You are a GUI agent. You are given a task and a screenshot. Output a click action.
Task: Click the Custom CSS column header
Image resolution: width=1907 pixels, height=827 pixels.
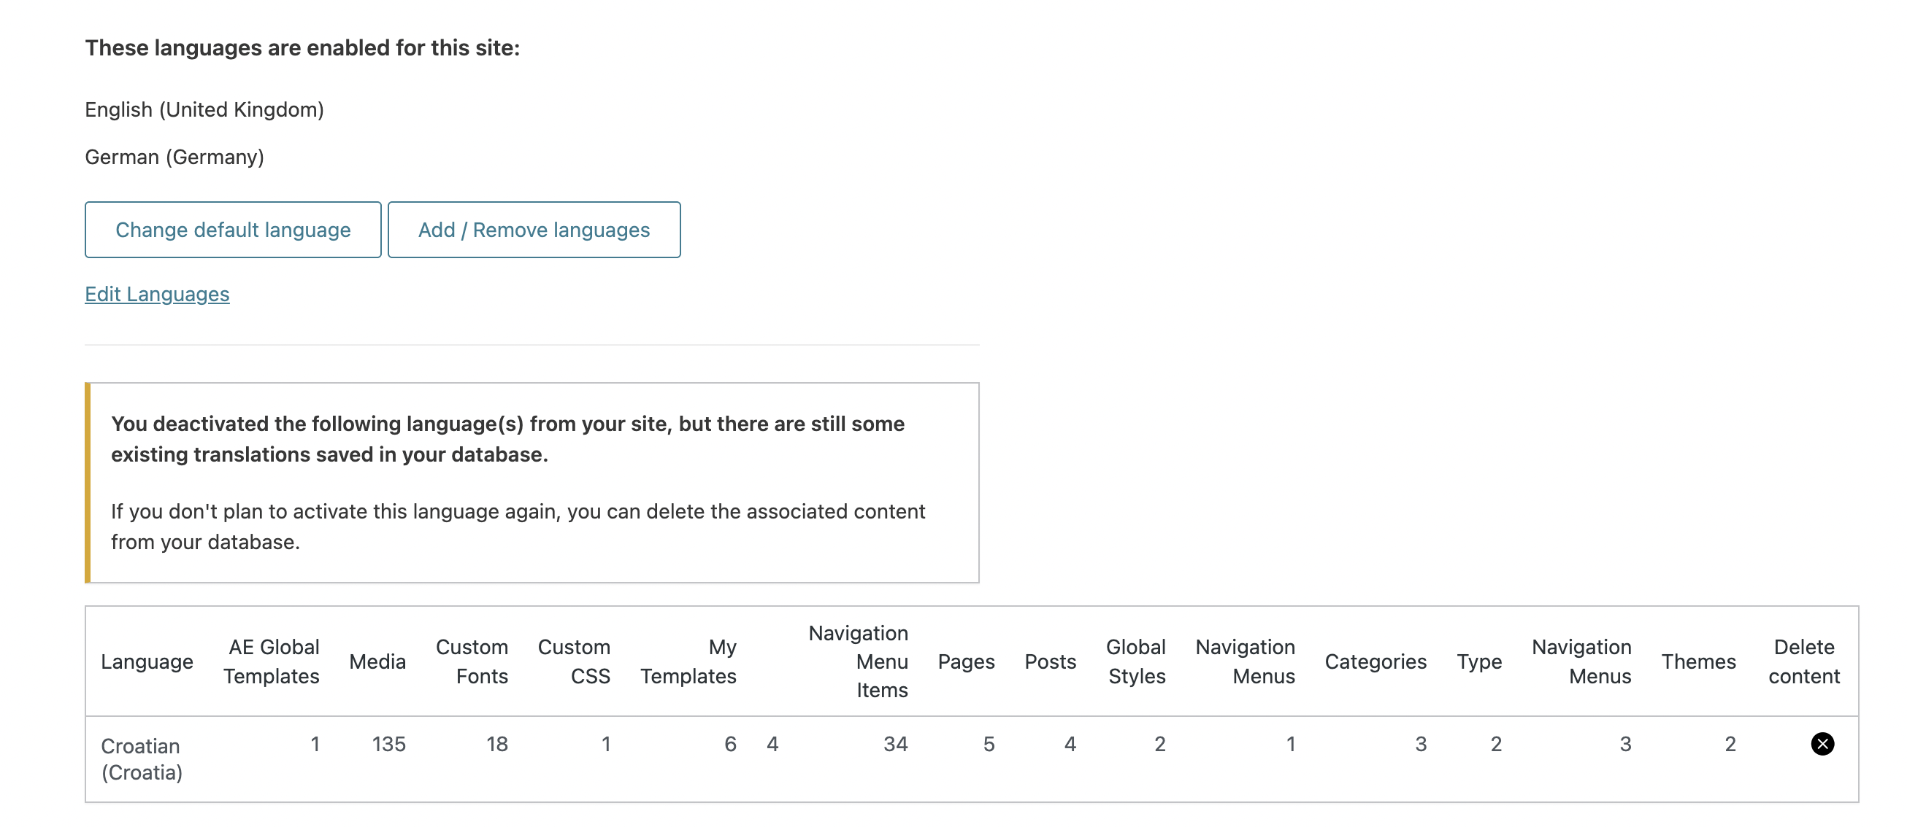(x=575, y=661)
